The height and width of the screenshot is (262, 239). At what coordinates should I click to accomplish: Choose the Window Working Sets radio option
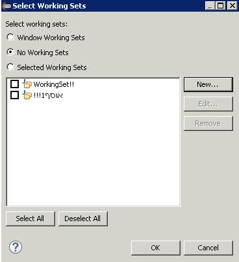10,38
